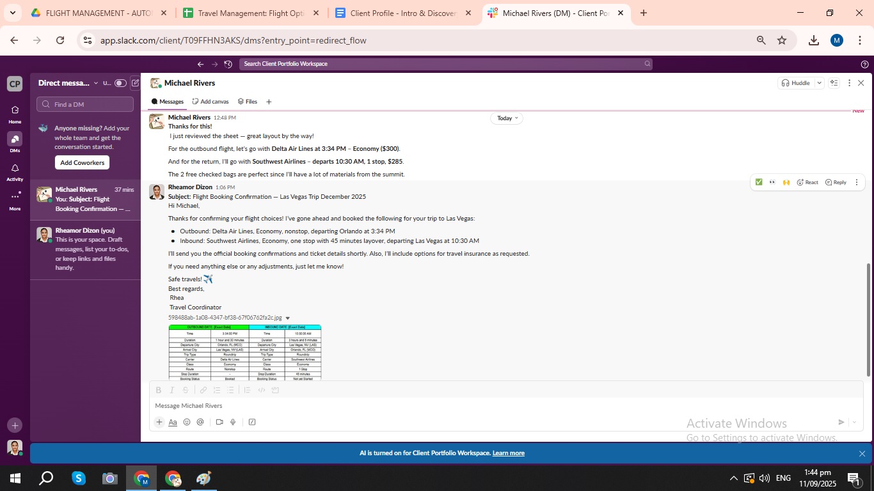Image resolution: width=874 pixels, height=491 pixels.
Task: Collapse the attached jpg file using its arrow
Action: pos(287,318)
